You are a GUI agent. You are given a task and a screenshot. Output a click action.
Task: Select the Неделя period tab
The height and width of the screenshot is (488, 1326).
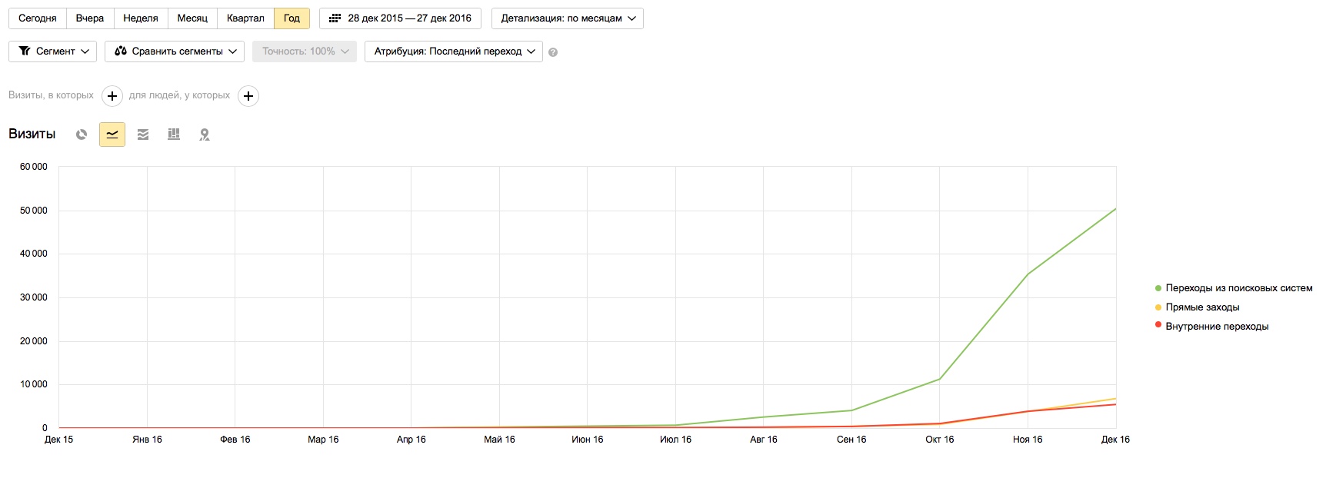tap(141, 18)
